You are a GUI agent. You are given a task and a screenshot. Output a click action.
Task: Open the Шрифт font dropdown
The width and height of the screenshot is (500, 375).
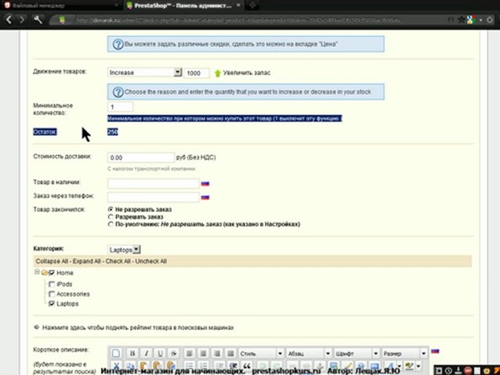point(356,353)
